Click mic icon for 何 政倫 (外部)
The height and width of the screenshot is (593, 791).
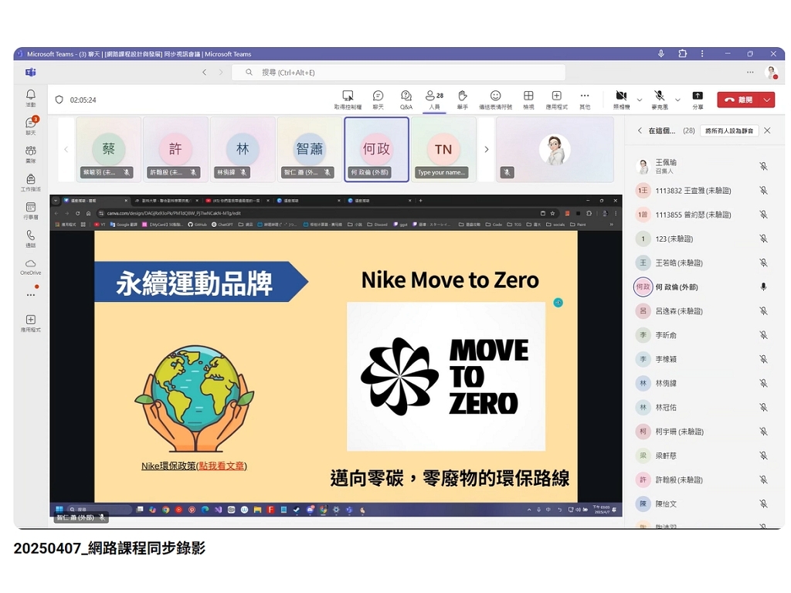[x=763, y=287]
